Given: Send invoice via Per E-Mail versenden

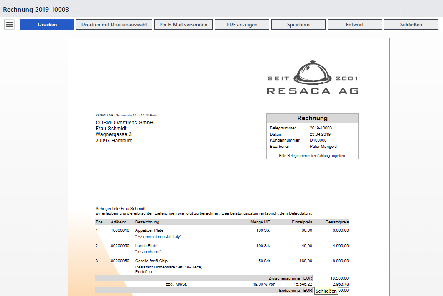Looking at the screenshot, I should coord(183,25).
